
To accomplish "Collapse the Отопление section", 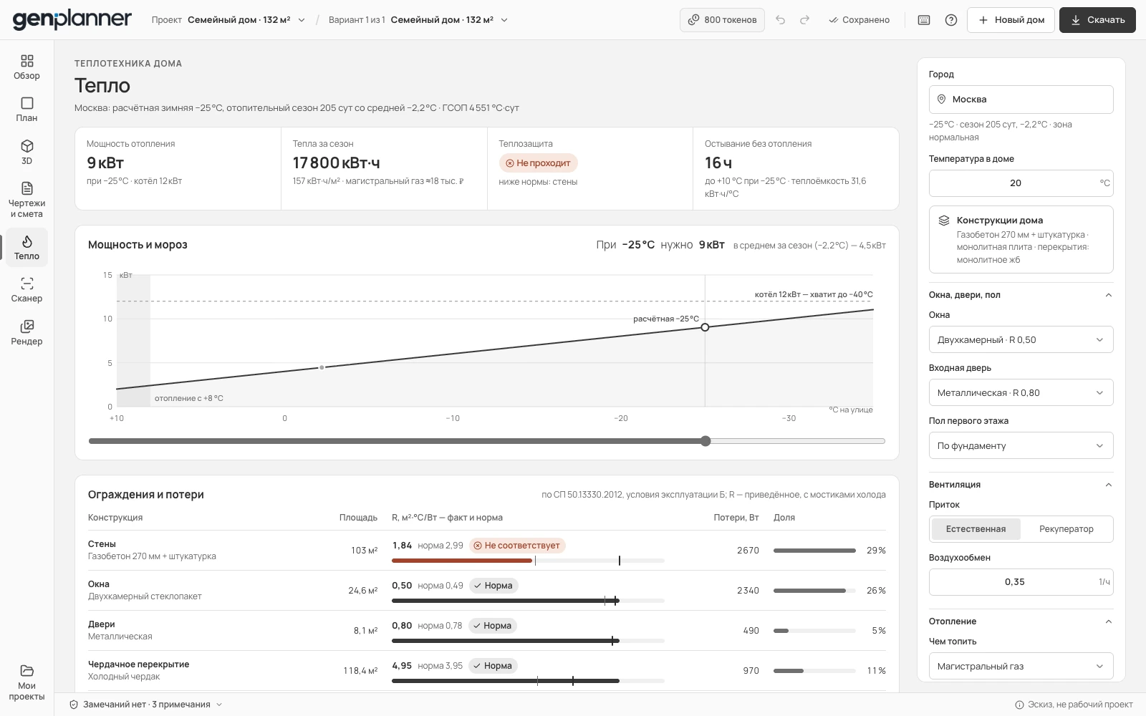I will 1021,621.
